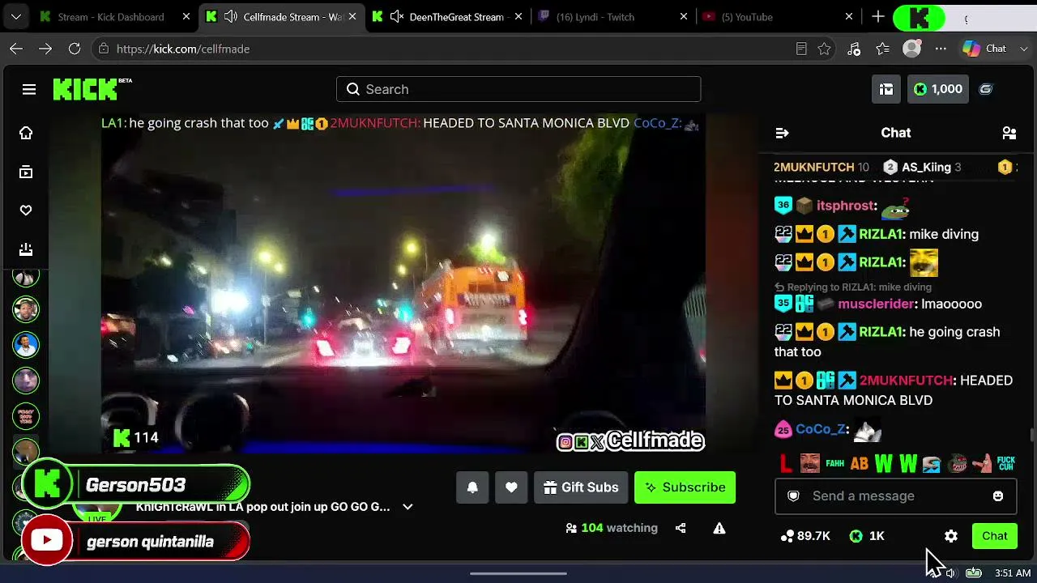Open the Kick hamburger navigation menu
1037x583 pixels.
(29, 89)
